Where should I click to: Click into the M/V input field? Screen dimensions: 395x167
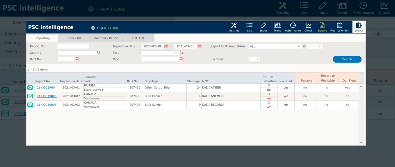pos(159,59)
